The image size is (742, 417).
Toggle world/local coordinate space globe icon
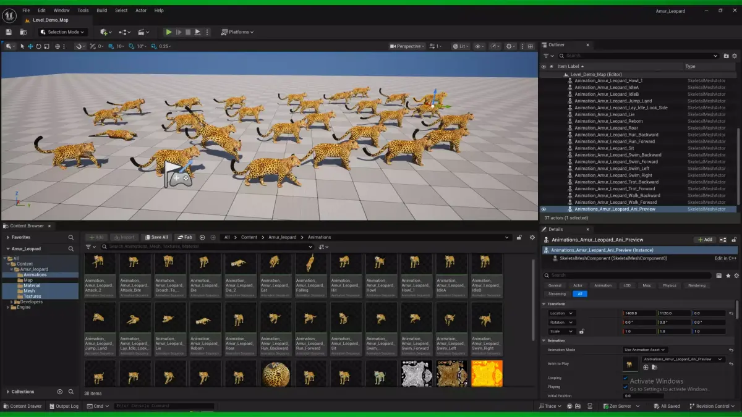pos(58,46)
